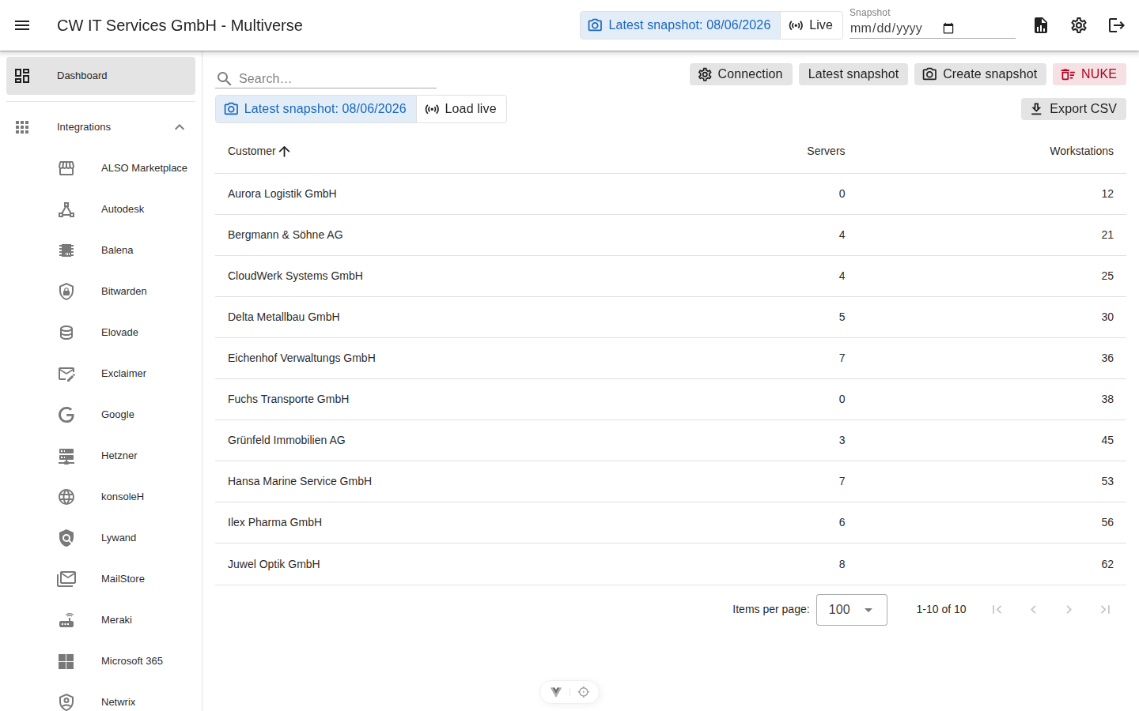Click the Elovade database icon

[66, 333]
